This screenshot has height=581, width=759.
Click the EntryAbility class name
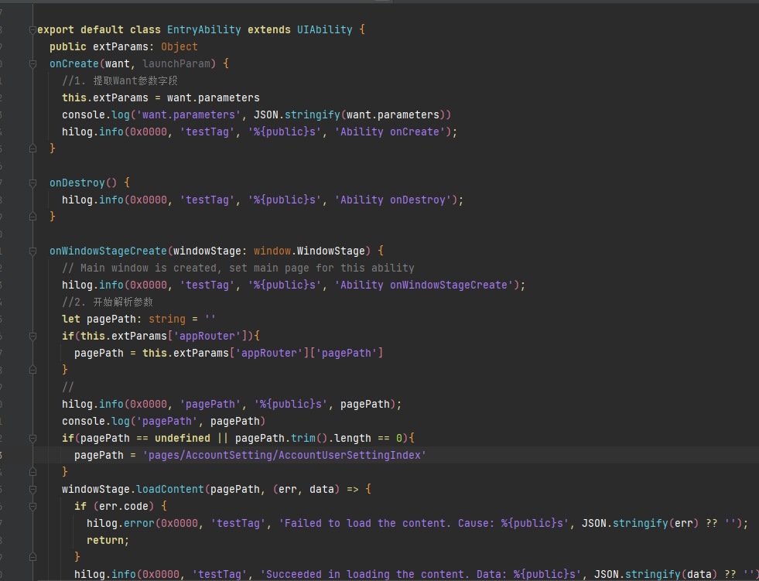203,30
